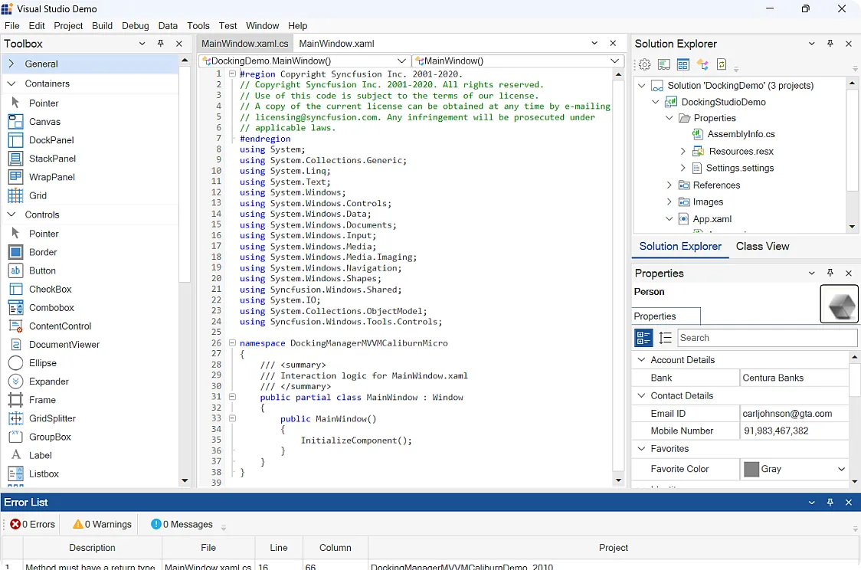
Task: Choose the Expander control icon in Toolbox
Action: (15, 381)
